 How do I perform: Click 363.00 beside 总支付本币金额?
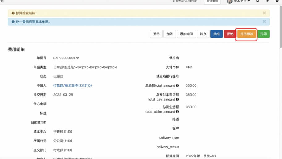[x=191, y=95]
